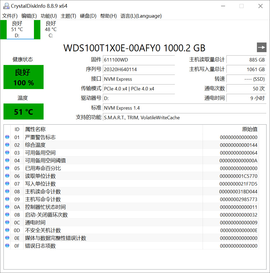The width and height of the screenshot is (270, 273).
Task: Click the 温度 label above temperature box
Action: coord(23,98)
